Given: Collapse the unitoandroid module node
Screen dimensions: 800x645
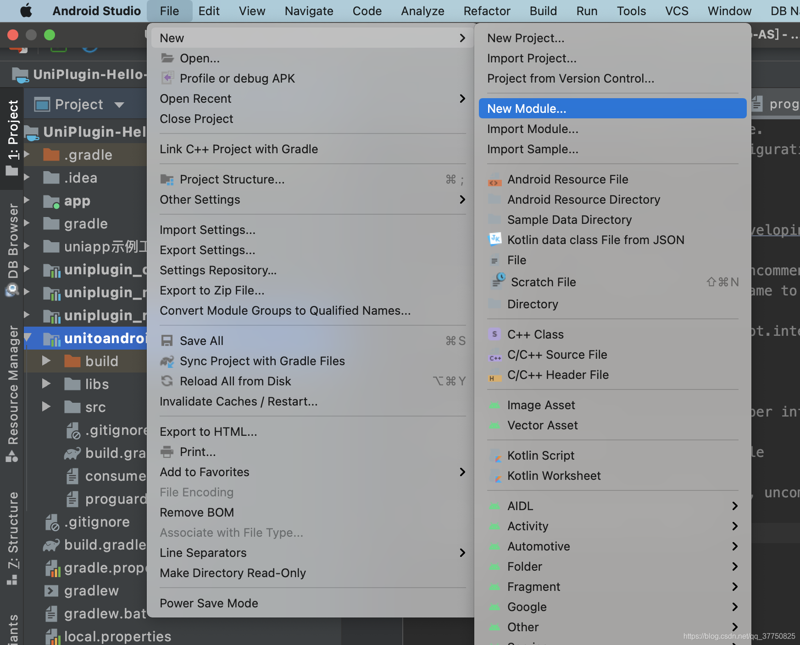Looking at the screenshot, I should [x=28, y=338].
